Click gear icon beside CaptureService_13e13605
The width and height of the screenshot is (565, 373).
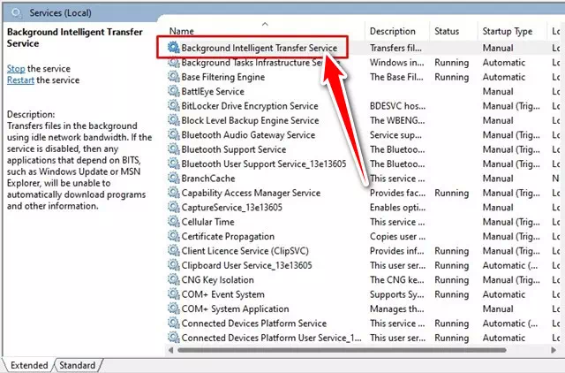[x=173, y=207]
